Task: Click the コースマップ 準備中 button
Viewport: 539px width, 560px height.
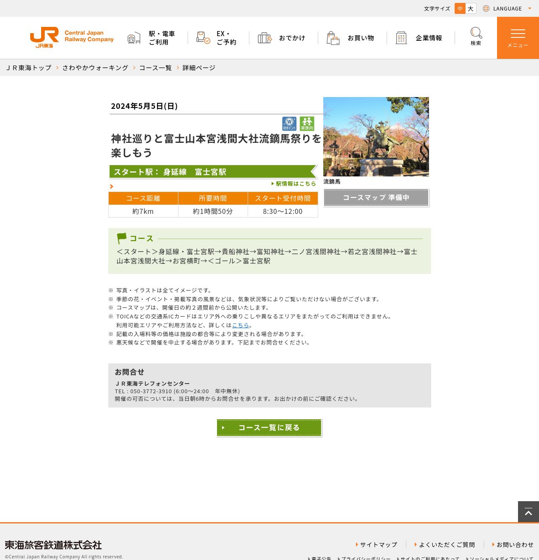Action: [376, 197]
